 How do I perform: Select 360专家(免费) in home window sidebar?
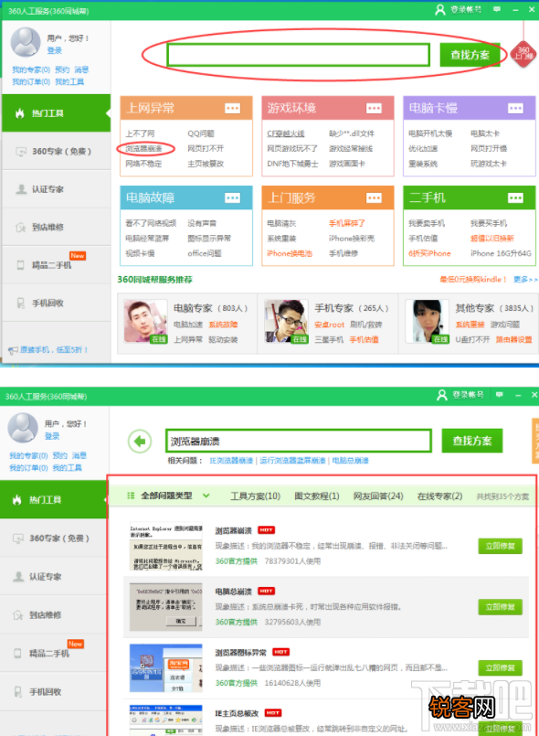click(57, 151)
